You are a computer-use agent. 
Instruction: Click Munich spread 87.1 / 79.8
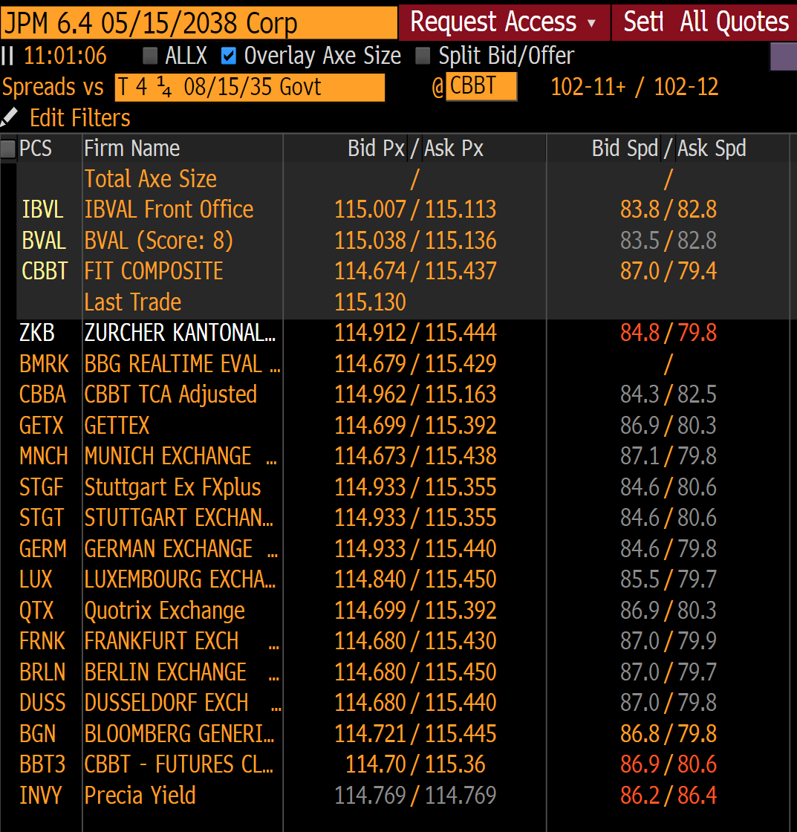[x=668, y=456]
